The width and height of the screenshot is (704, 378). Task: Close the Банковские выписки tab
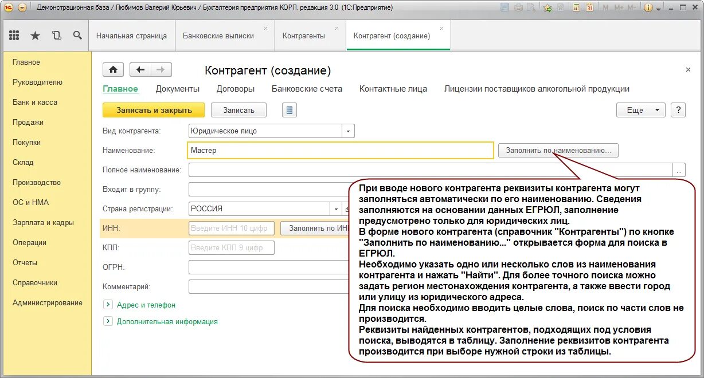point(265,29)
